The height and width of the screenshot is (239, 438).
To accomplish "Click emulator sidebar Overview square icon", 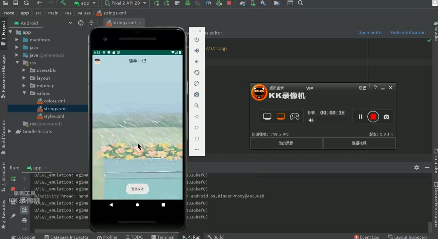I will click(197, 138).
